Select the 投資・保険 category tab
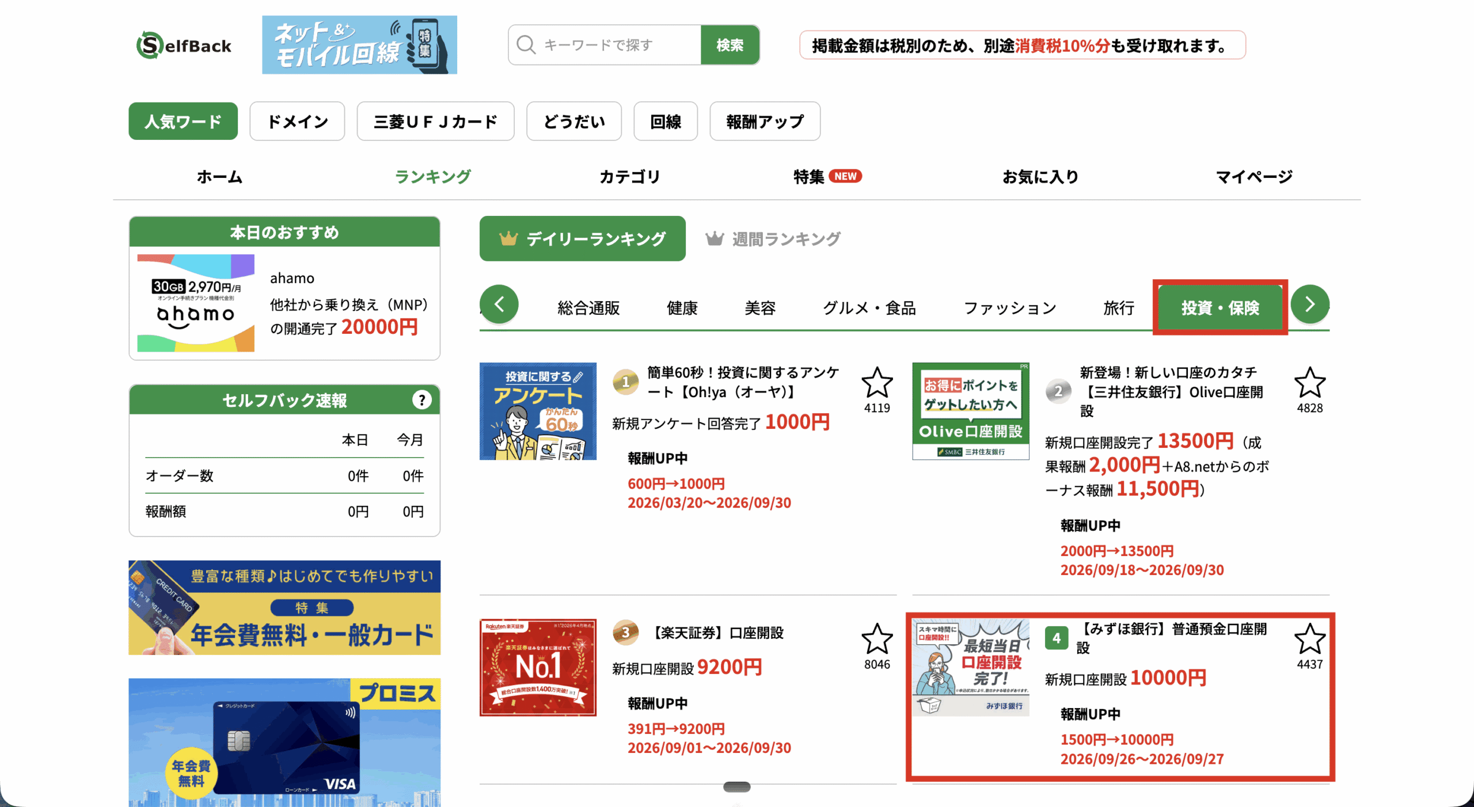 1220,308
